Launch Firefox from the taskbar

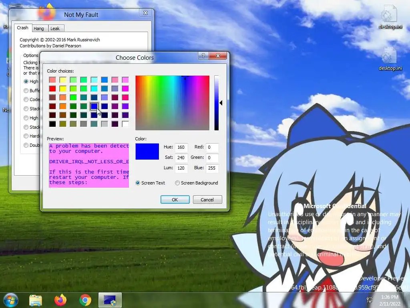[x=60, y=300]
